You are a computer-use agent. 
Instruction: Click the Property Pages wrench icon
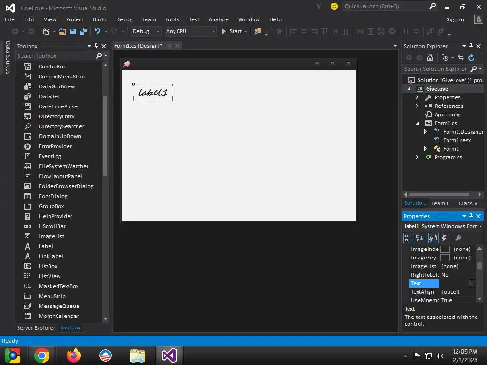click(x=458, y=238)
